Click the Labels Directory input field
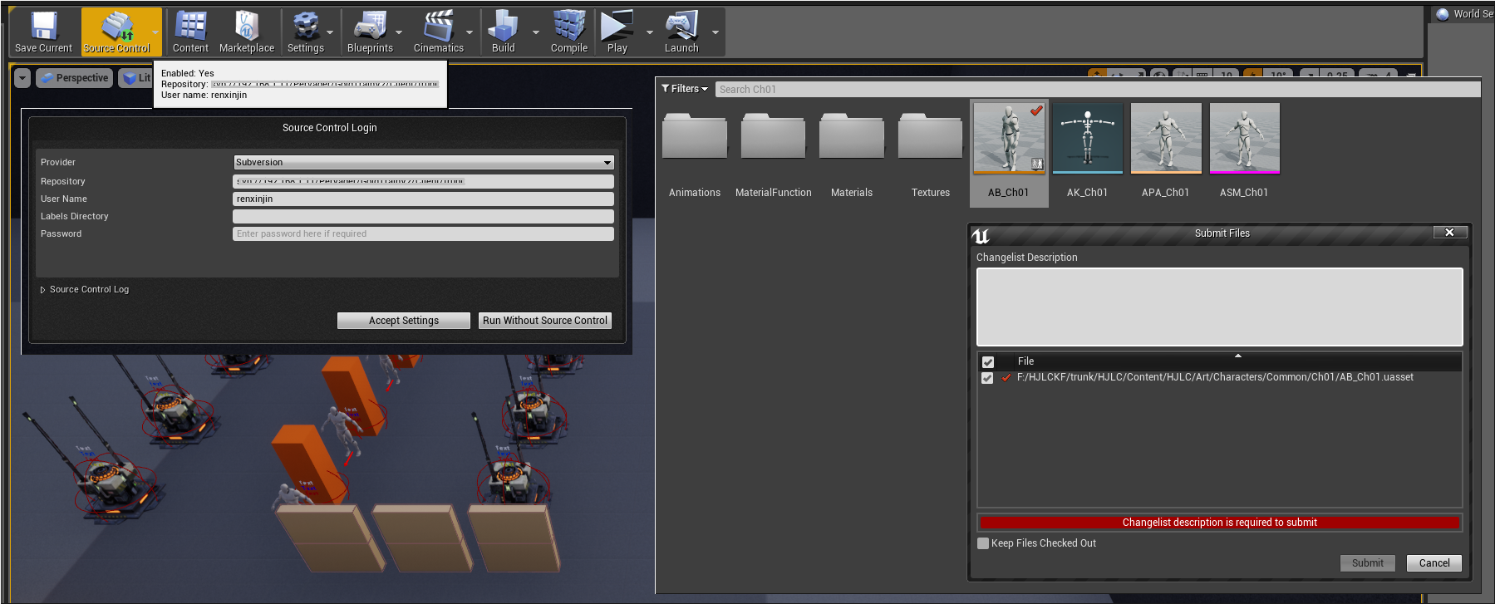The image size is (1495, 604). [423, 216]
